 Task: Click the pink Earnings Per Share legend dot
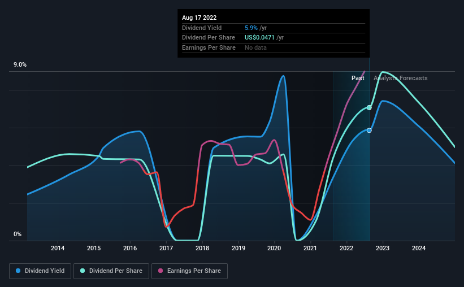[x=161, y=271]
